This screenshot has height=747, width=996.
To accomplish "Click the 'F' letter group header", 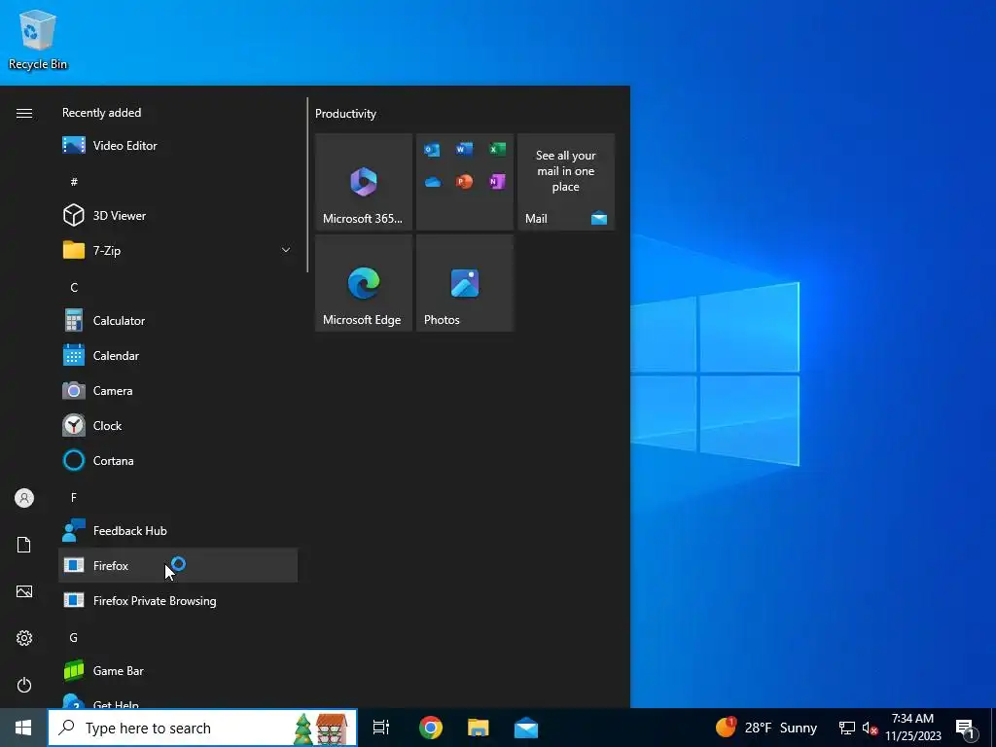I will tap(74, 497).
